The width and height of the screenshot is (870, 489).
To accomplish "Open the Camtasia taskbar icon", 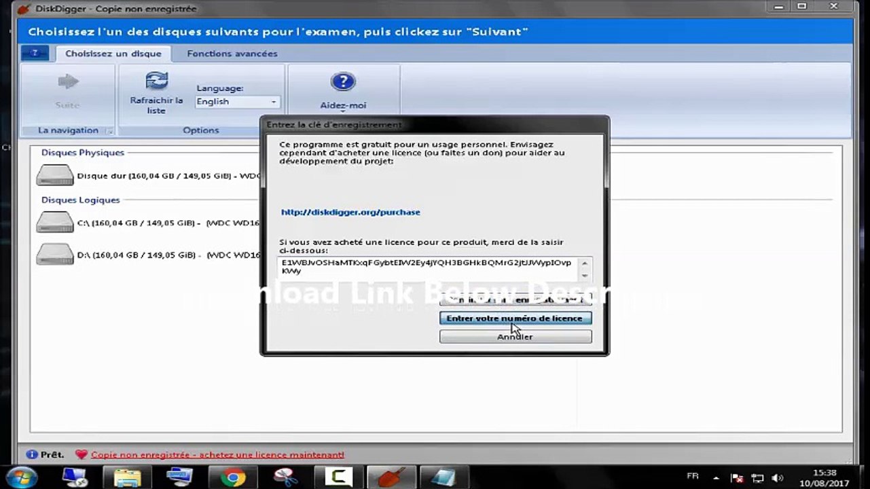I will tap(338, 477).
